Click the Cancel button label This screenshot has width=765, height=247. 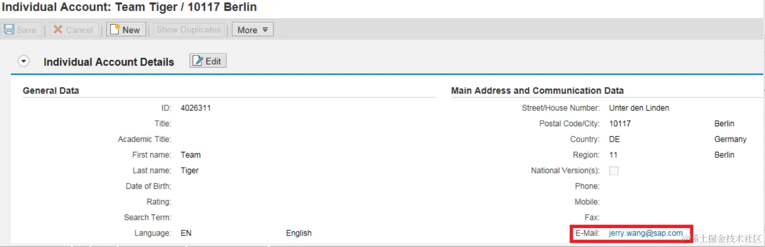(x=79, y=30)
